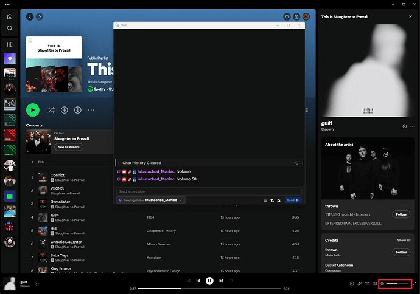The width and height of the screenshot is (420, 294).
Task: Open the Misery Sermon album link
Action: 158,244
